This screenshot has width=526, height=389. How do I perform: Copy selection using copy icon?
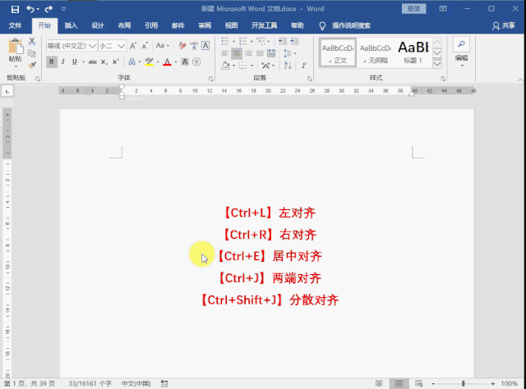click(32, 53)
